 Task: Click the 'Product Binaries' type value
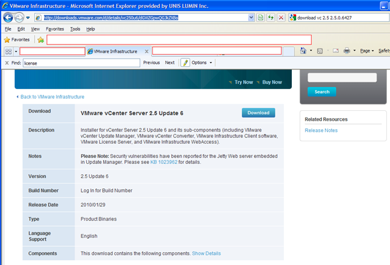[99, 219]
